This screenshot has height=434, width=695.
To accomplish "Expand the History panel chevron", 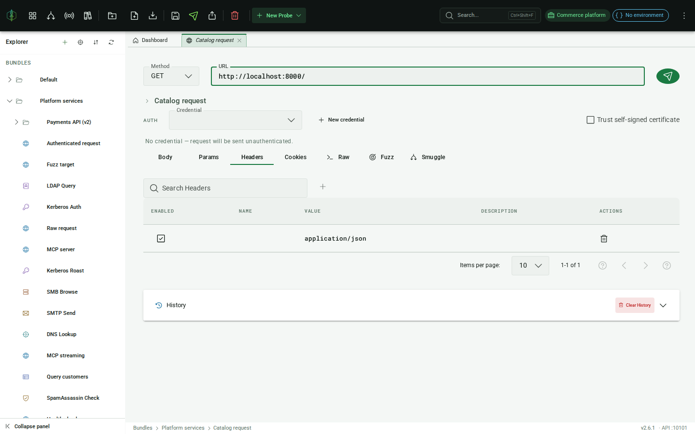I will coord(663,305).
